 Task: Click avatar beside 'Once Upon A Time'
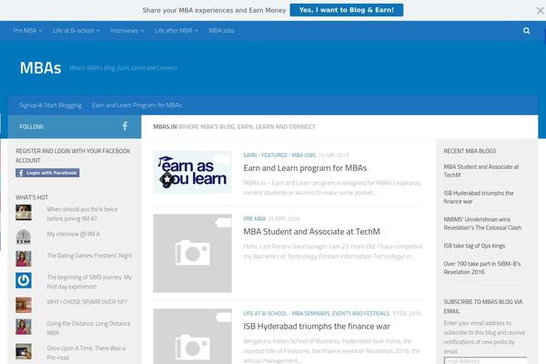[x=24, y=351]
